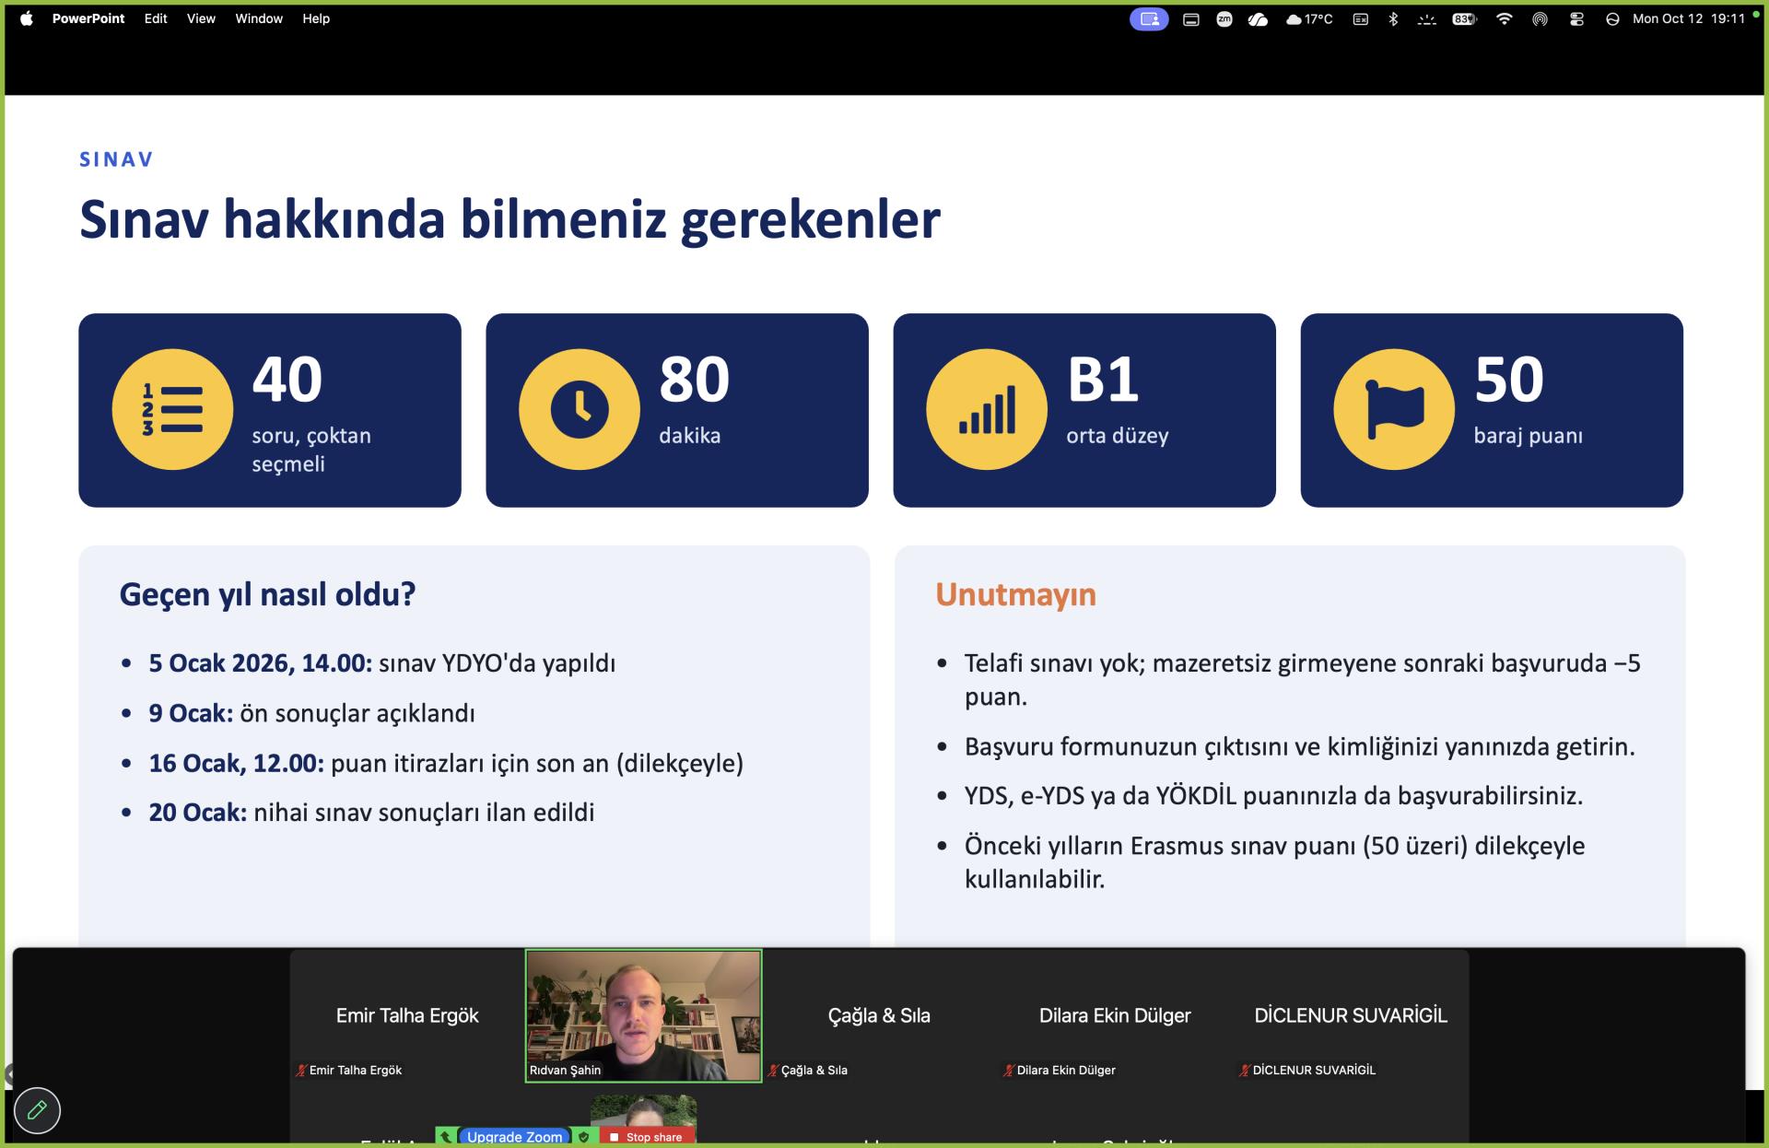Open the battery status icon

click(1465, 18)
